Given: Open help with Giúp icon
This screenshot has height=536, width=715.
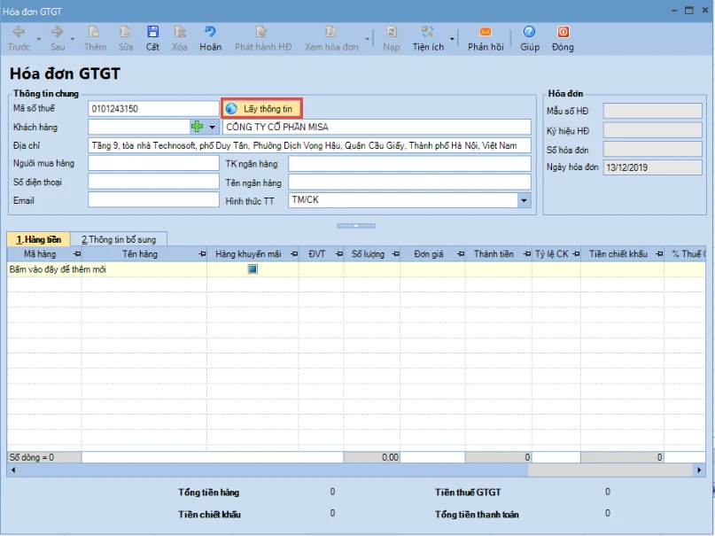Looking at the screenshot, I should [530, 31].
